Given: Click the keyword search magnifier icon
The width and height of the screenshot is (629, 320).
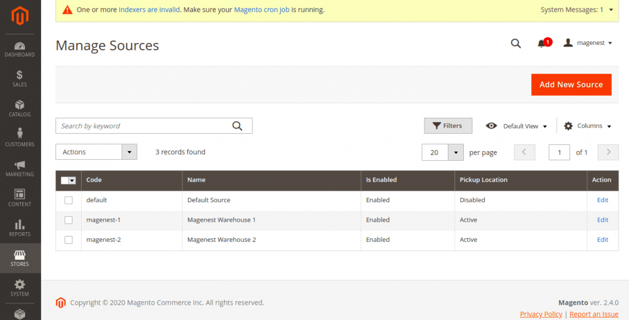Looking at the screenshot, I should pyautogui.click(x=237, y=126).
